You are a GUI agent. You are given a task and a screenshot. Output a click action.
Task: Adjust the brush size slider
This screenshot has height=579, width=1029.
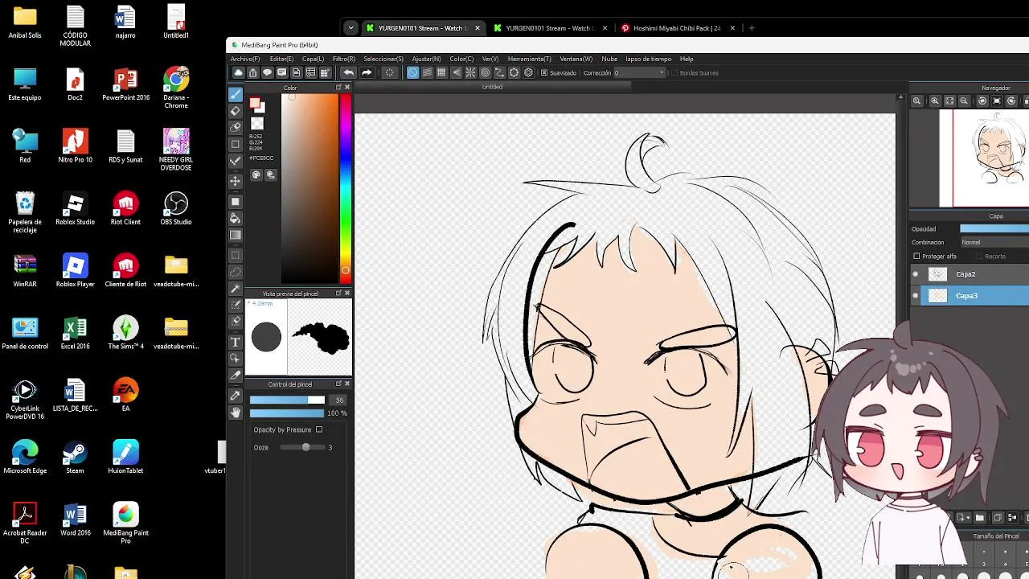[x=287, y=400]
